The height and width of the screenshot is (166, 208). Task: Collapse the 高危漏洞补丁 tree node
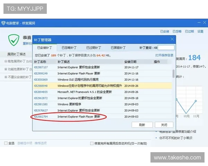pyautogui.click(x=6, y=61)
